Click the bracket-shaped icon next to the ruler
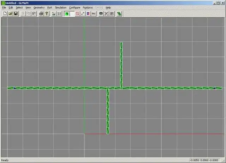The width and height of the screenshot is (226, 163). 59,14
